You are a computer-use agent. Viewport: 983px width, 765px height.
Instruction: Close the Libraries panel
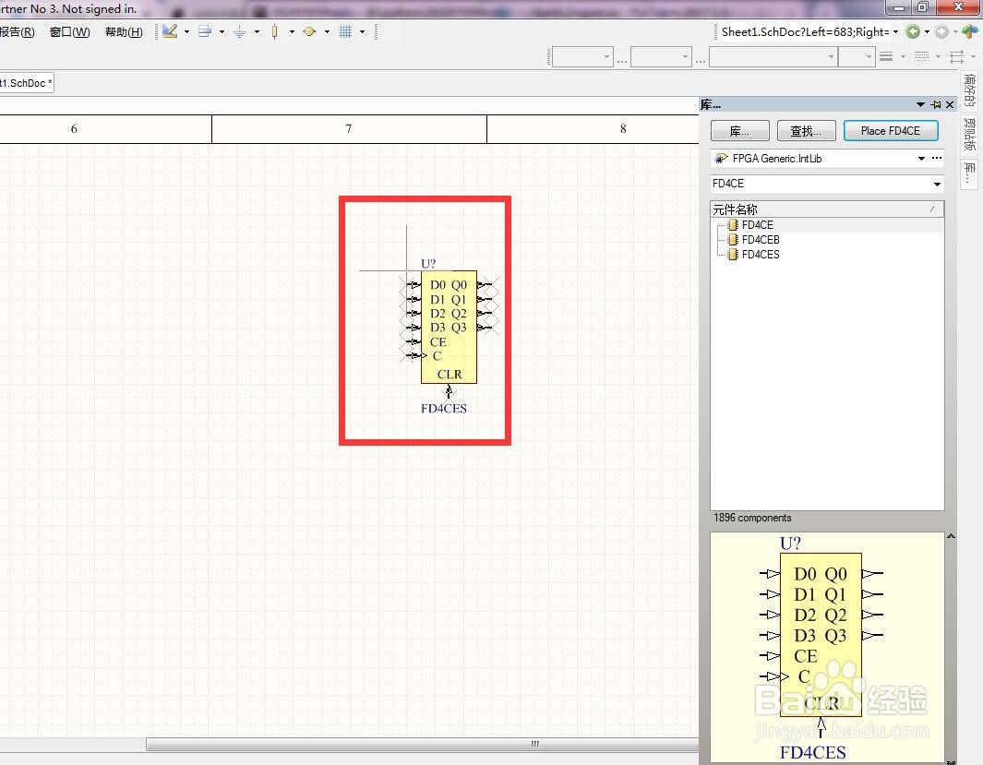(950, 104)
